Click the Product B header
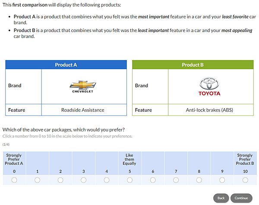The image size is (259, 205). pos(193,65)
